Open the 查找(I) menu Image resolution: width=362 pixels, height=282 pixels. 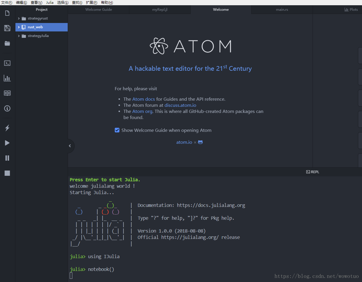77,3
